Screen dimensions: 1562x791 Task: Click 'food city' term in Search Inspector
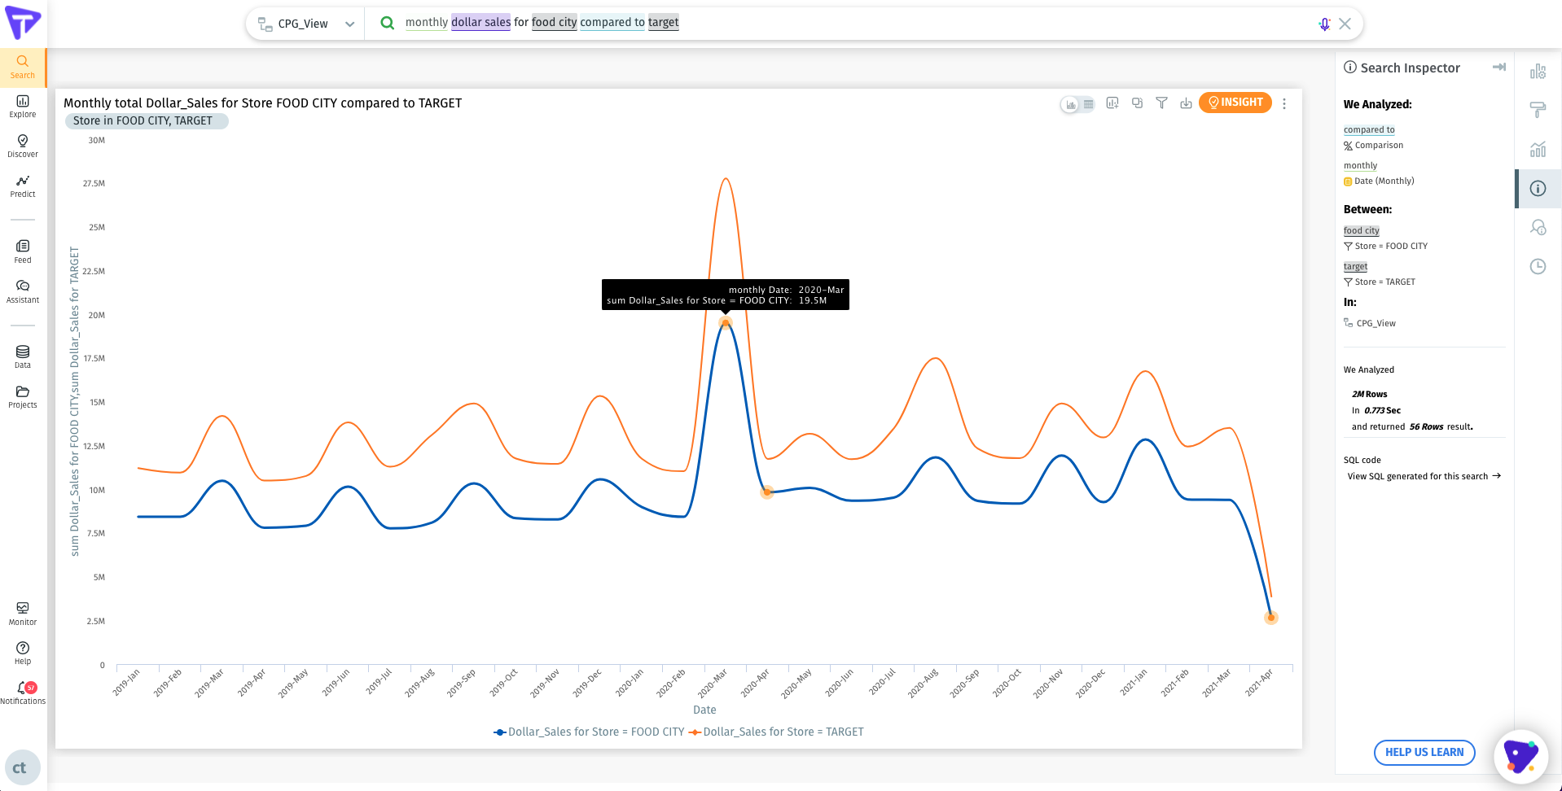click(x=1361, y=230)
